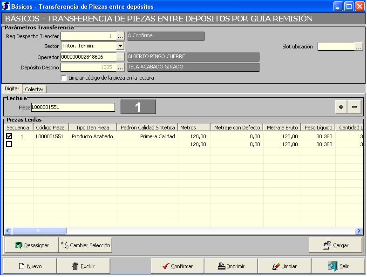
Task: Open the Sector dropdown list
Action: pyautogui.click(x=120, y=46)
